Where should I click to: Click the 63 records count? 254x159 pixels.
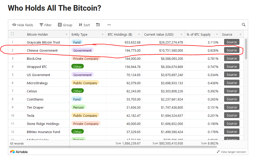click(x=17, y=143)
